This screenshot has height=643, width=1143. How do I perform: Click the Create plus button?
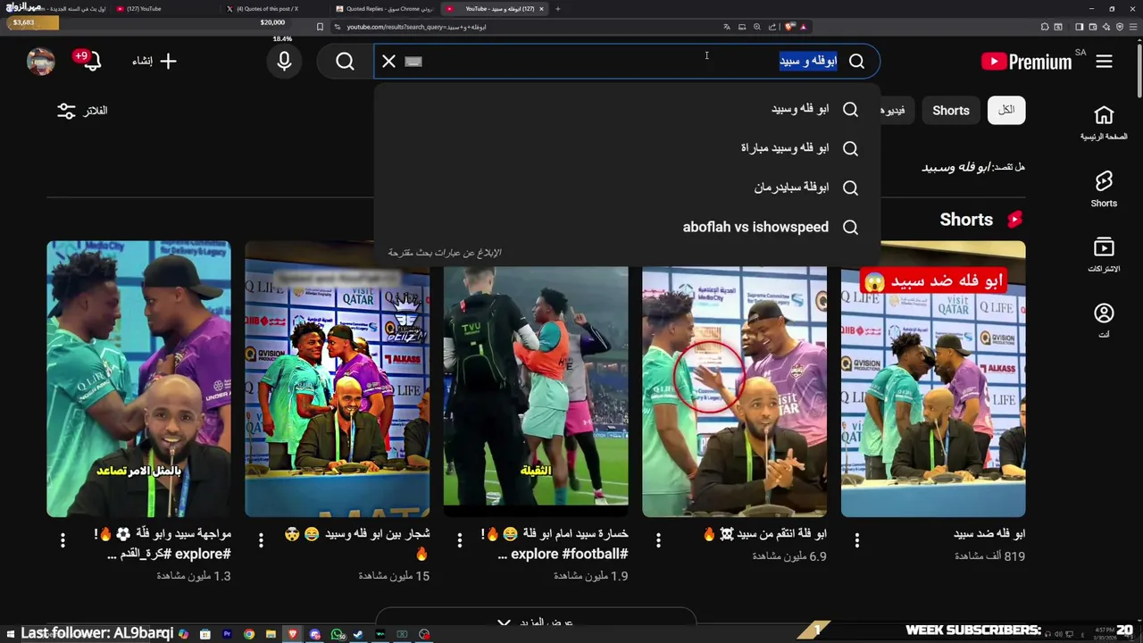point(155,62)
